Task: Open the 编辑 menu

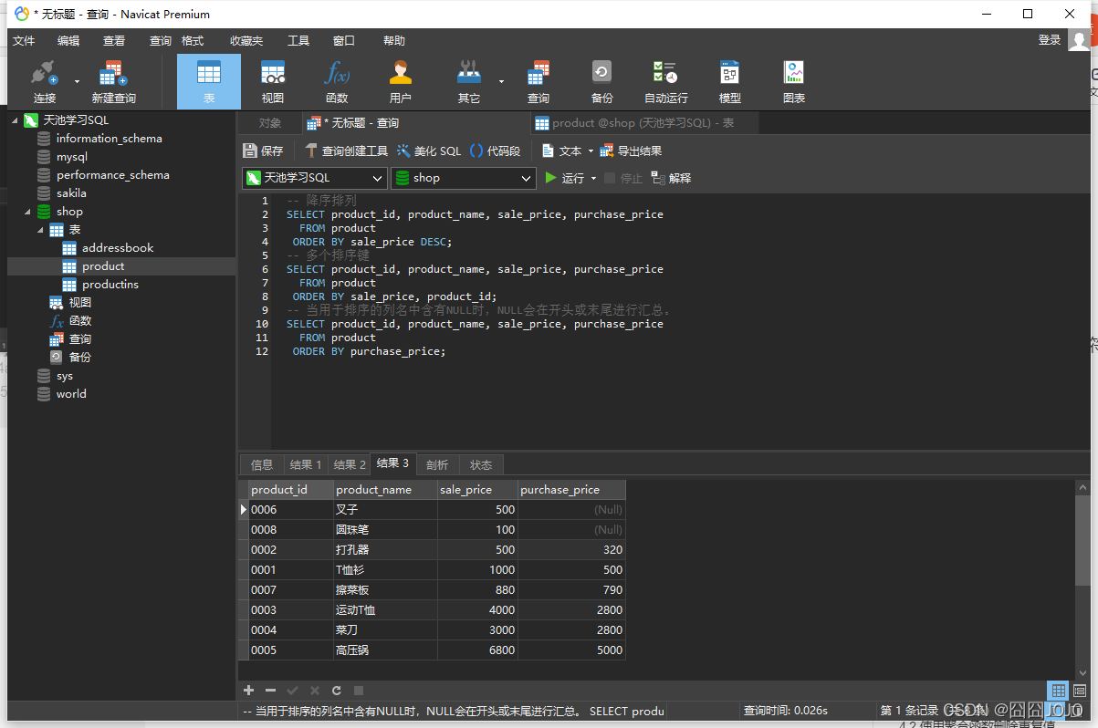Action: pos(68,40)
